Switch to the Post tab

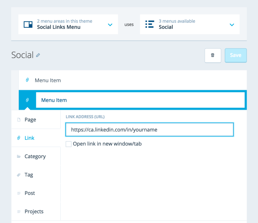(x=30, y=193)
